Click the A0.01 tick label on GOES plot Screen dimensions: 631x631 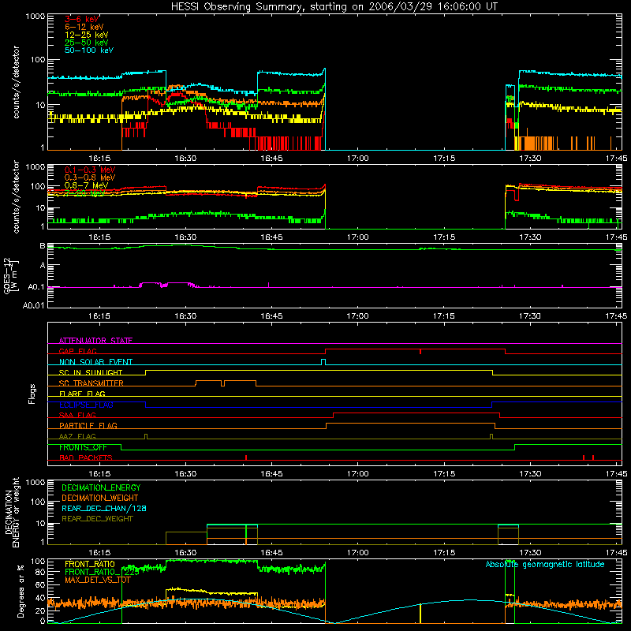pyautogui.click(x=33, y=305)
